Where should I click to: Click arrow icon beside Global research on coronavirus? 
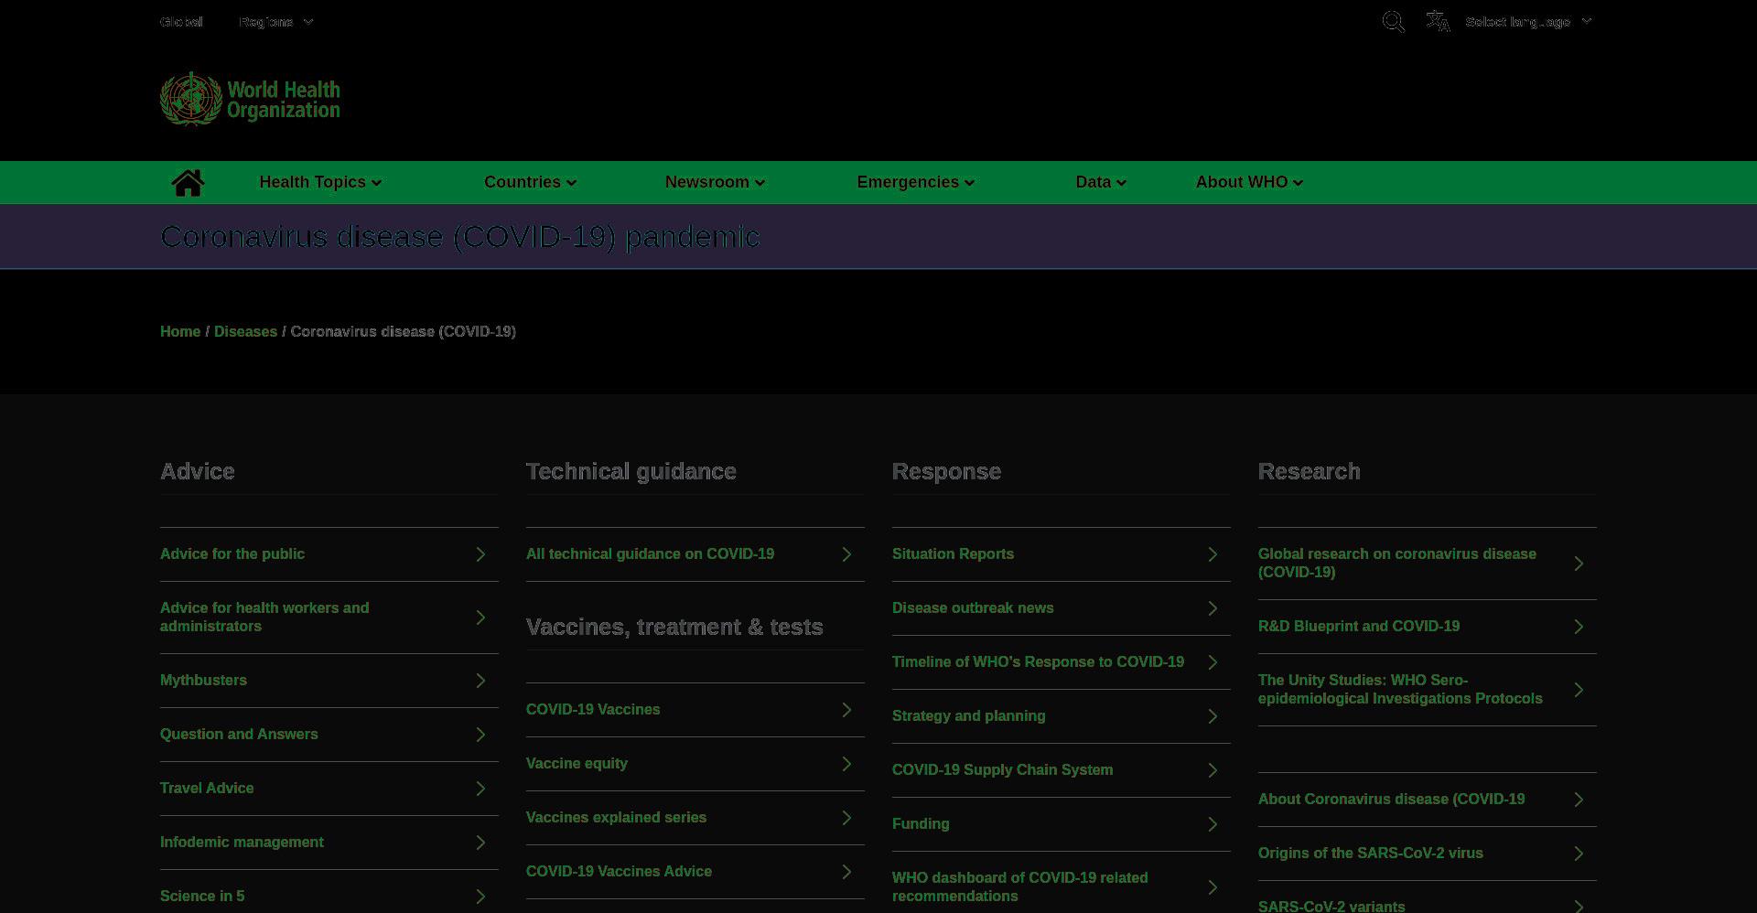(x=1579, y=564)
